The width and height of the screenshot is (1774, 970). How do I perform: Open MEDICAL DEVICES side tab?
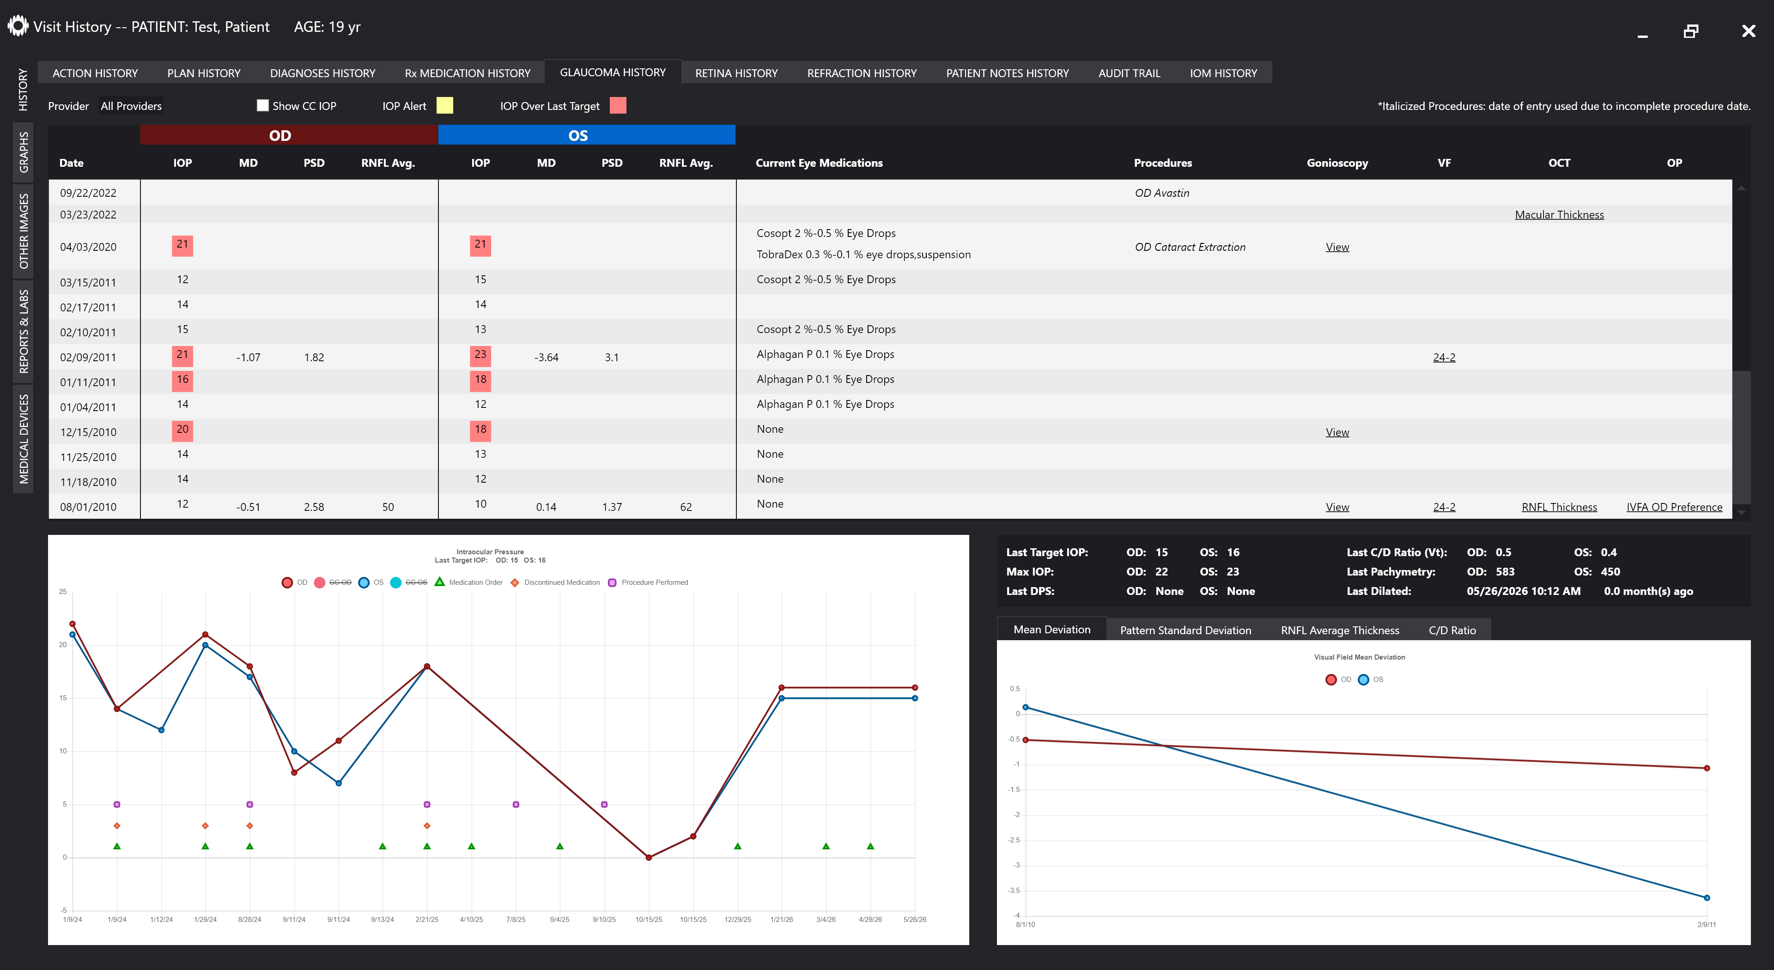[23, 439]
